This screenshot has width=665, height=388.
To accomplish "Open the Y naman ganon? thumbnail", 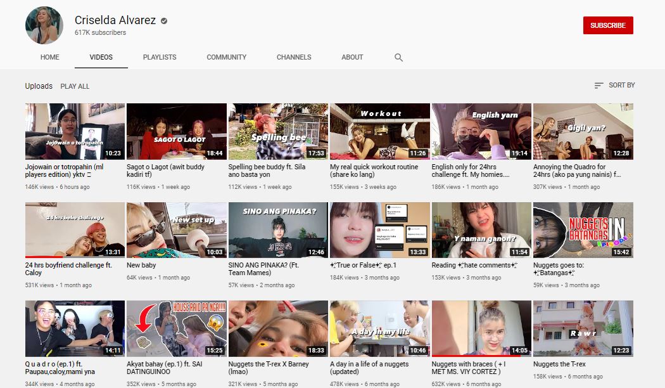I will (x=481, y=230).
